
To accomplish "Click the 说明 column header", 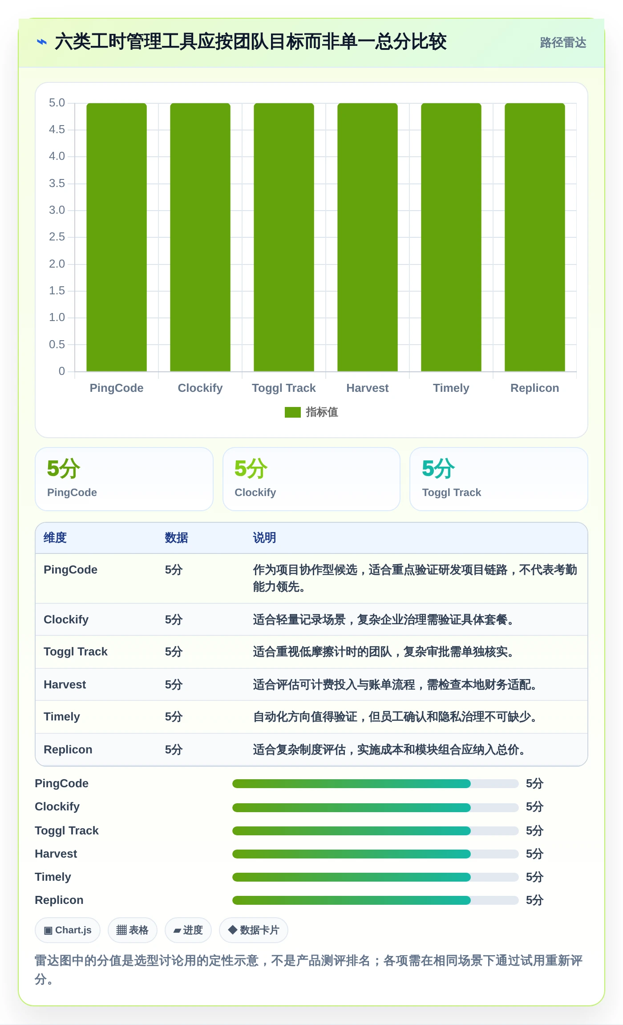I will (x=265, y=538).
